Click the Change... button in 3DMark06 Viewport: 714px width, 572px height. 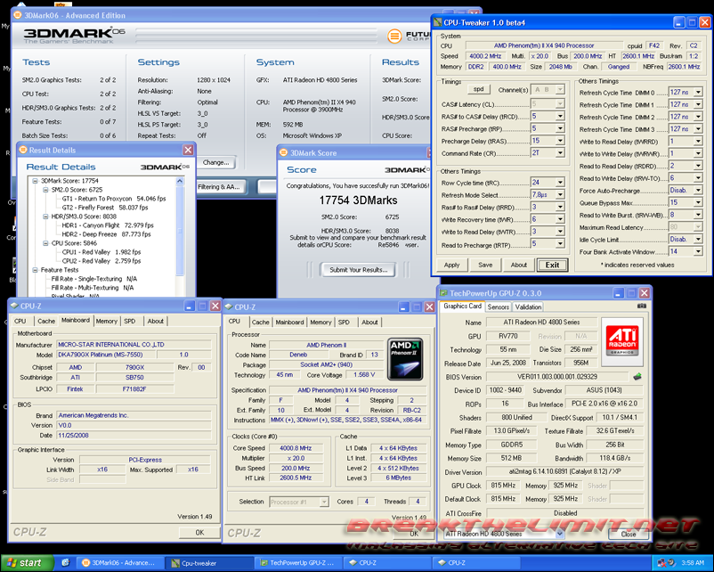[x=215, y=162]
